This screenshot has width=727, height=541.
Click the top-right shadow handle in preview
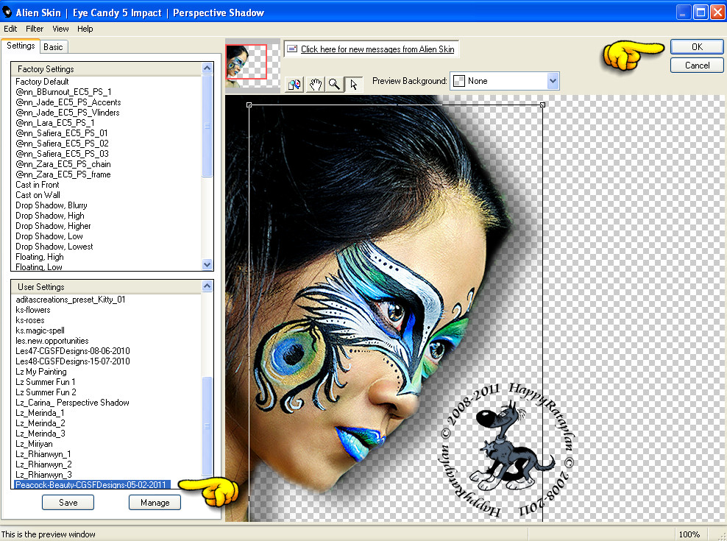click(x=542, y=105)
